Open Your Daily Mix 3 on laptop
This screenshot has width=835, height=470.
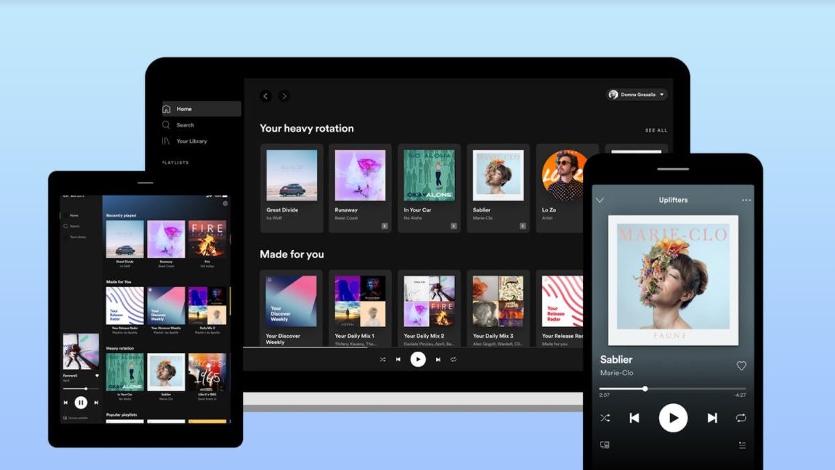(x=498, y=308)
